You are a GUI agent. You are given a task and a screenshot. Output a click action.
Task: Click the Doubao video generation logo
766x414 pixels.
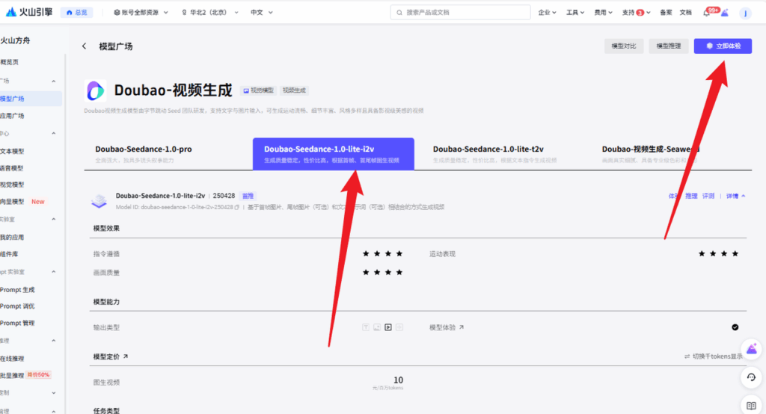point(96,90)
